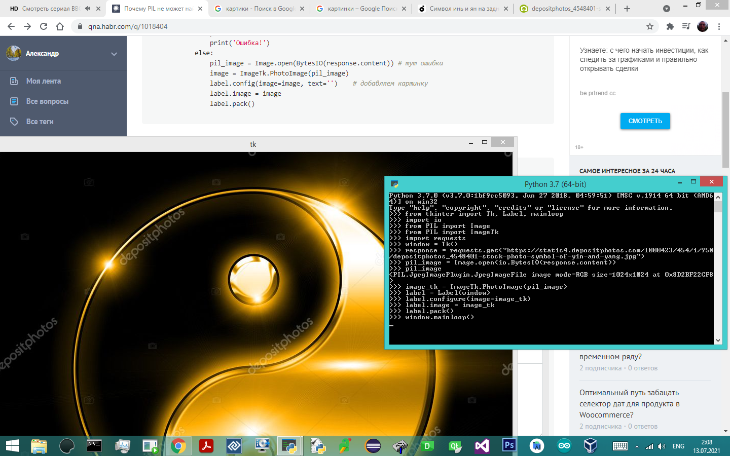Close the 'Символ инь и ян' tab
The image size is (730, 456).
(506, 9)
